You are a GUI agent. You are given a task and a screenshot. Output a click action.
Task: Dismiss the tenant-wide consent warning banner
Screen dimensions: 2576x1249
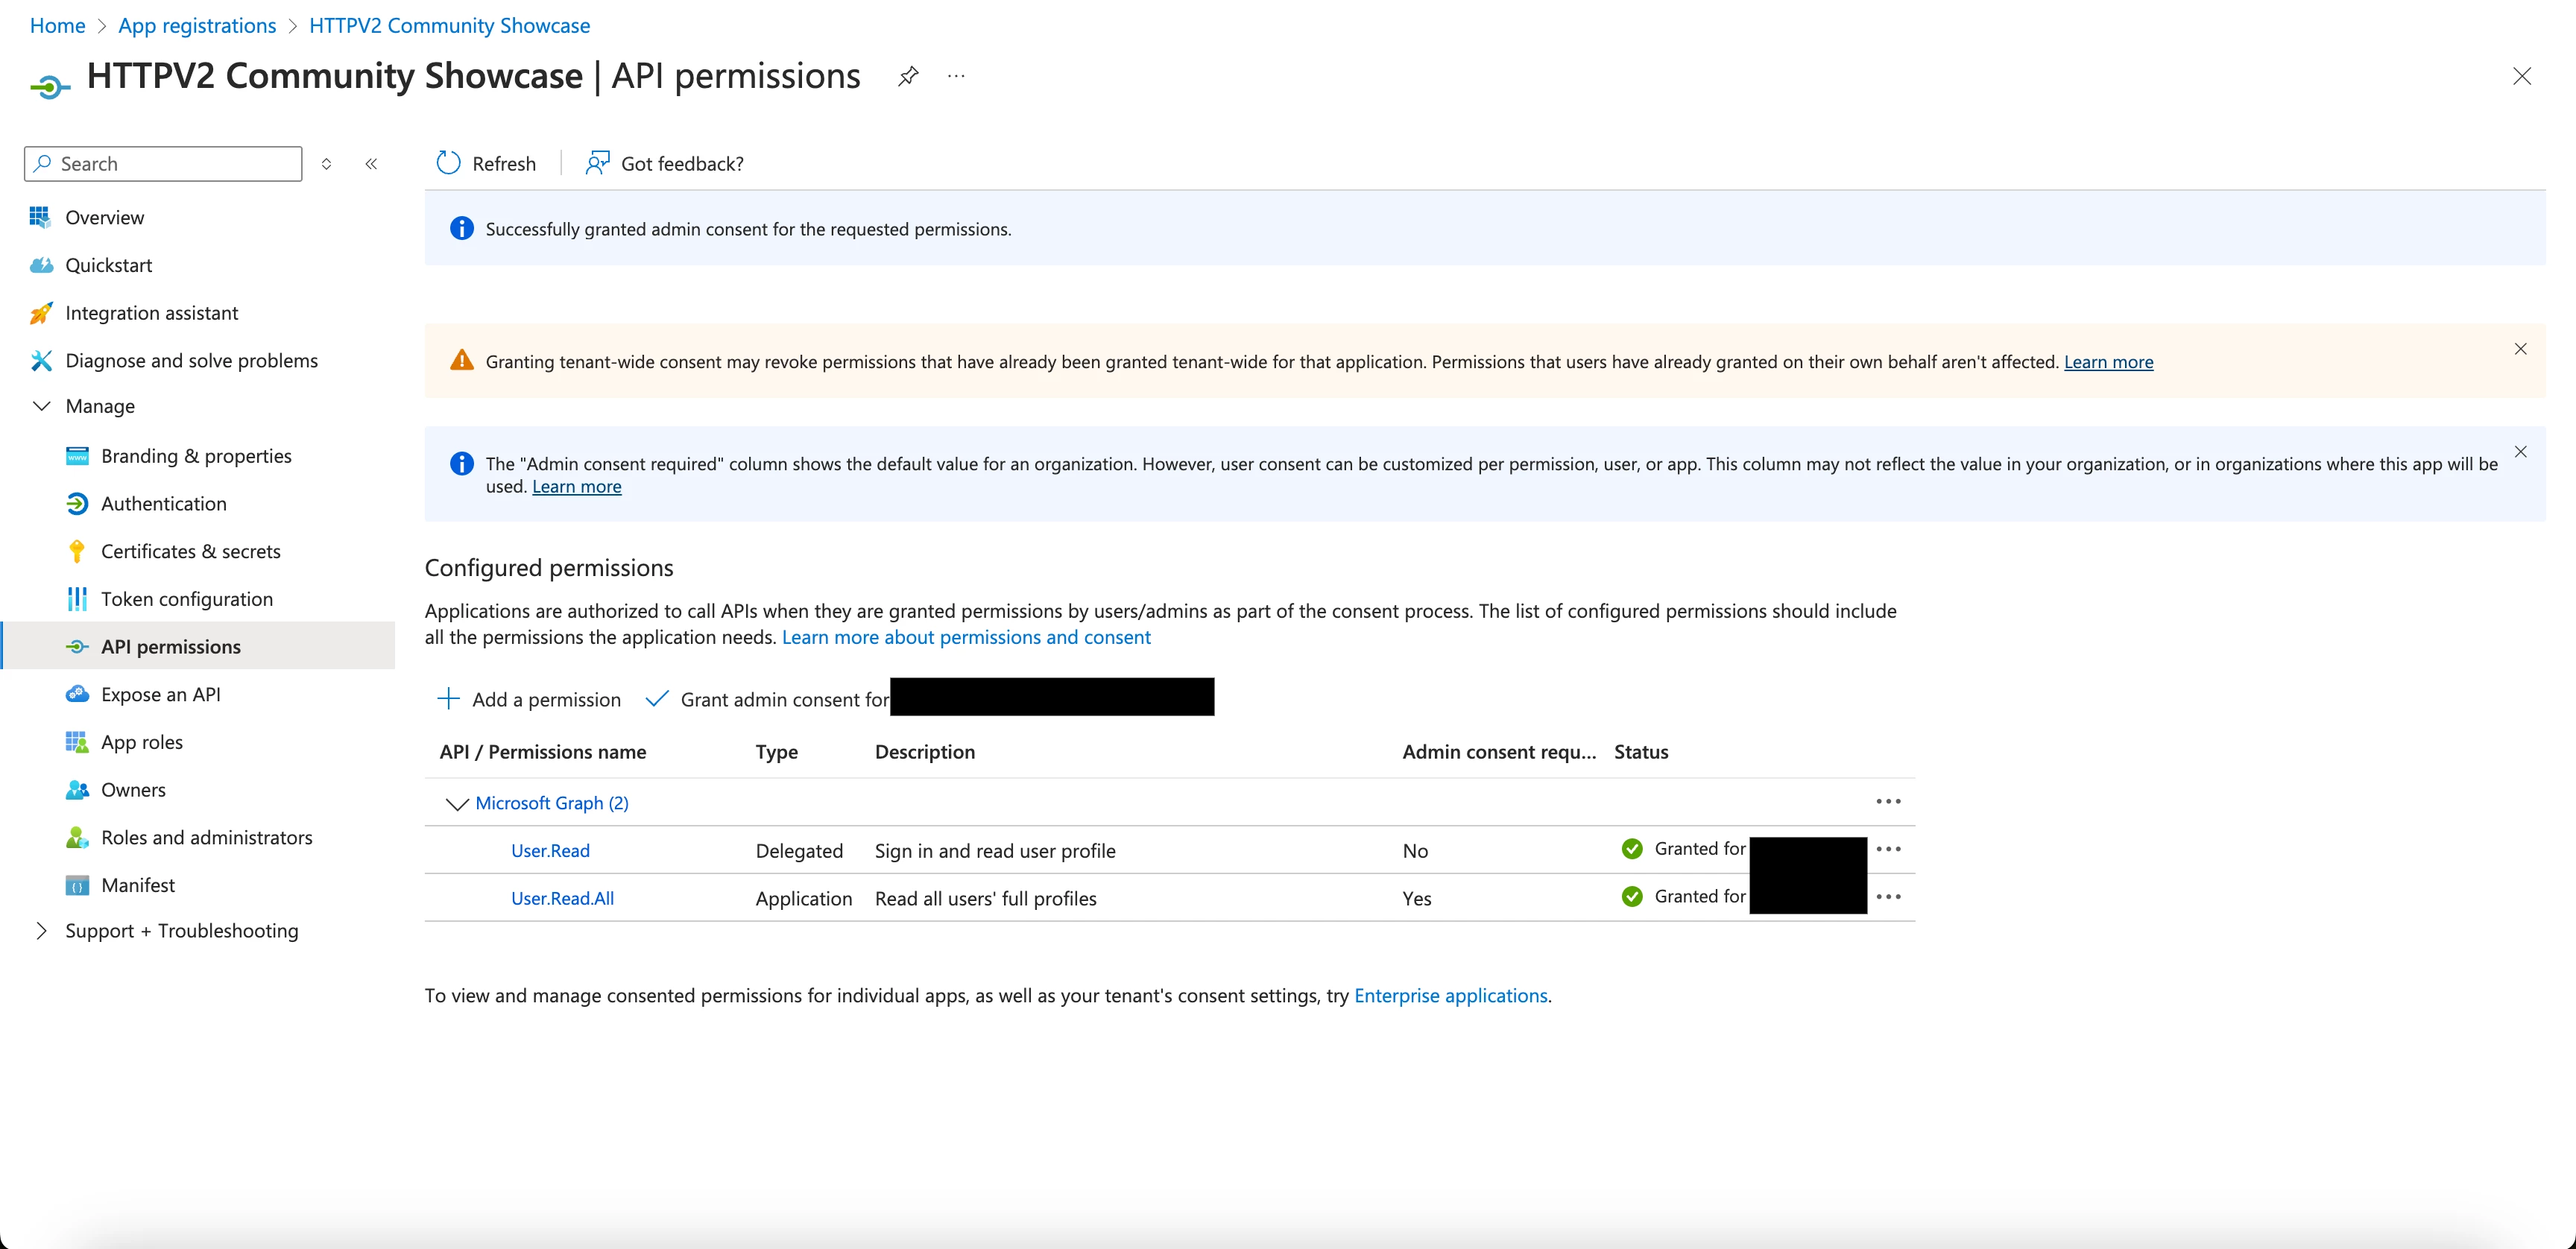click(2520, 349)
